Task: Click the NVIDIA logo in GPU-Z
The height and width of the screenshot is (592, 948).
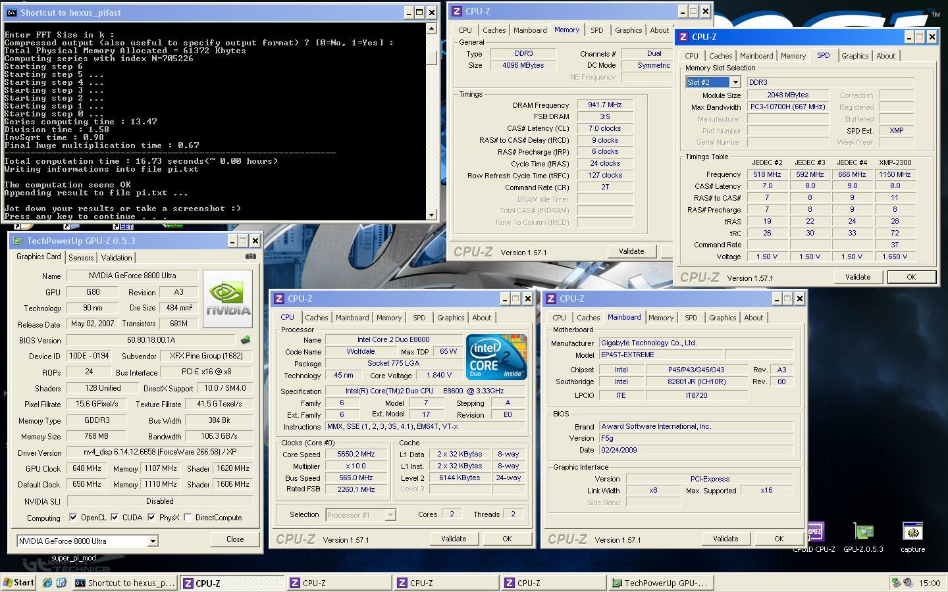Action: 228,299
